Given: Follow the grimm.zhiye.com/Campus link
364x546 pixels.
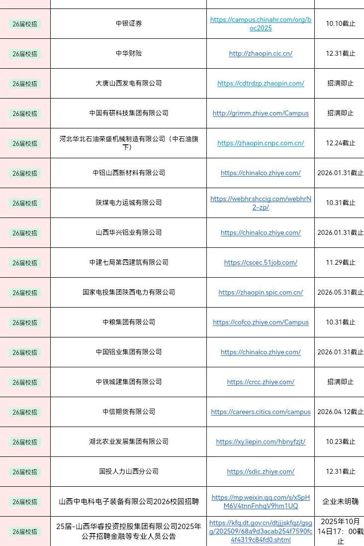Looking at the screenshot, I should pyautogui.click(x=261, y=113).
